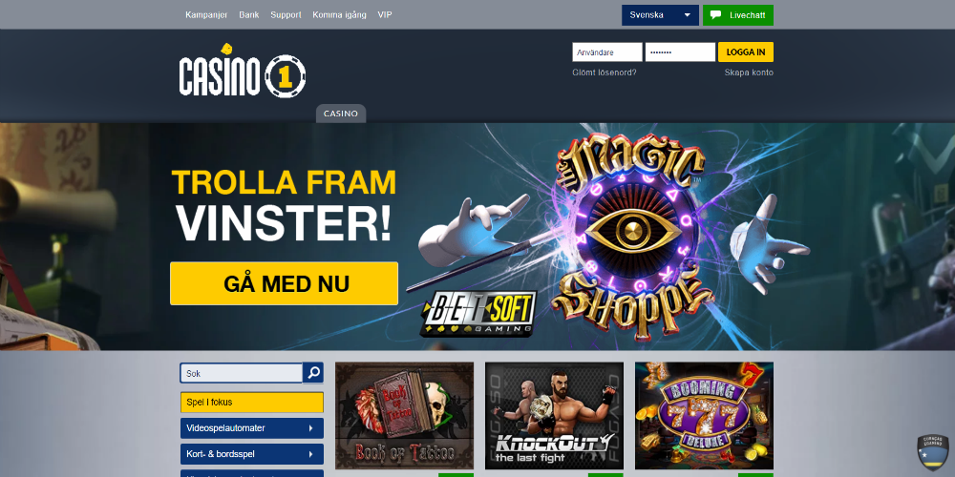
Task: Click the LOGGA IN button
Action: pos(746,52)
